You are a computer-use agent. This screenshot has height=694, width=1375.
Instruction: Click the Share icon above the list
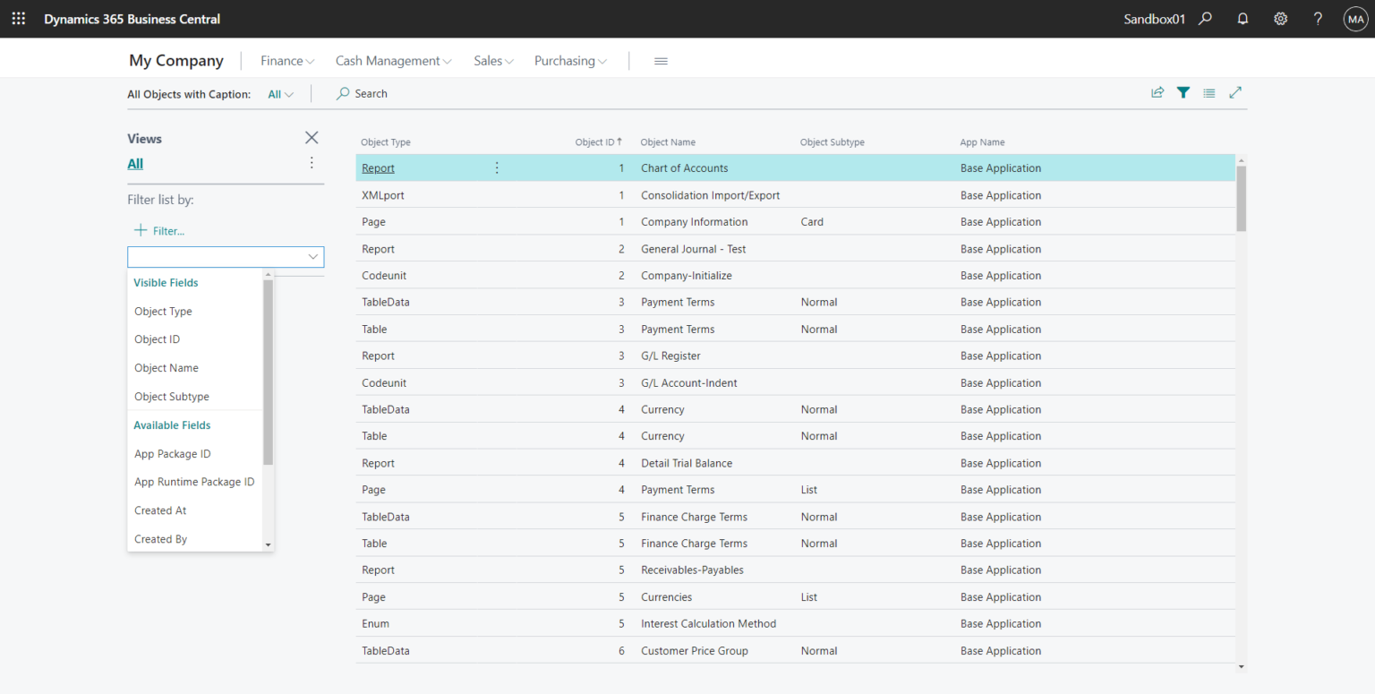1157,92
